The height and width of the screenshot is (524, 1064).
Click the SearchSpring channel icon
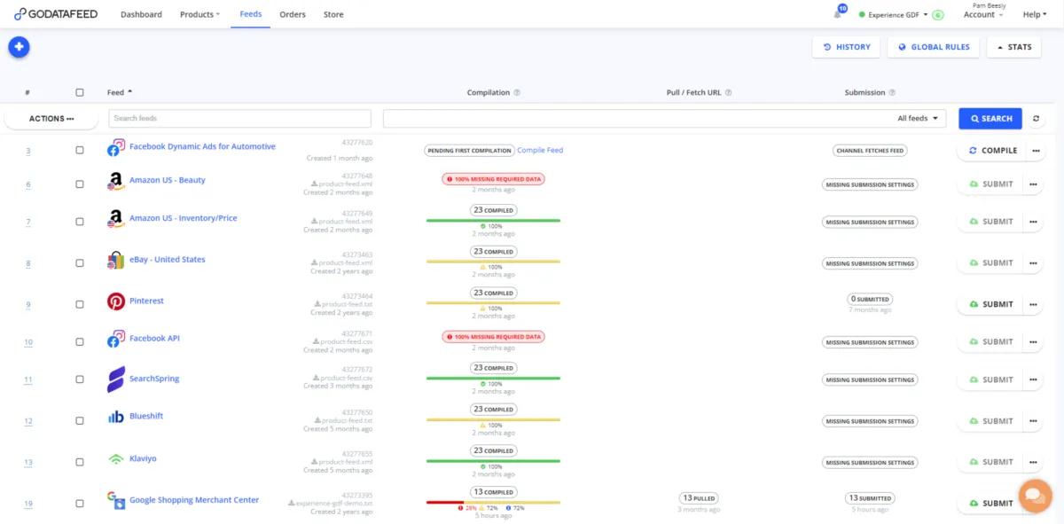[x=115, y=379]
